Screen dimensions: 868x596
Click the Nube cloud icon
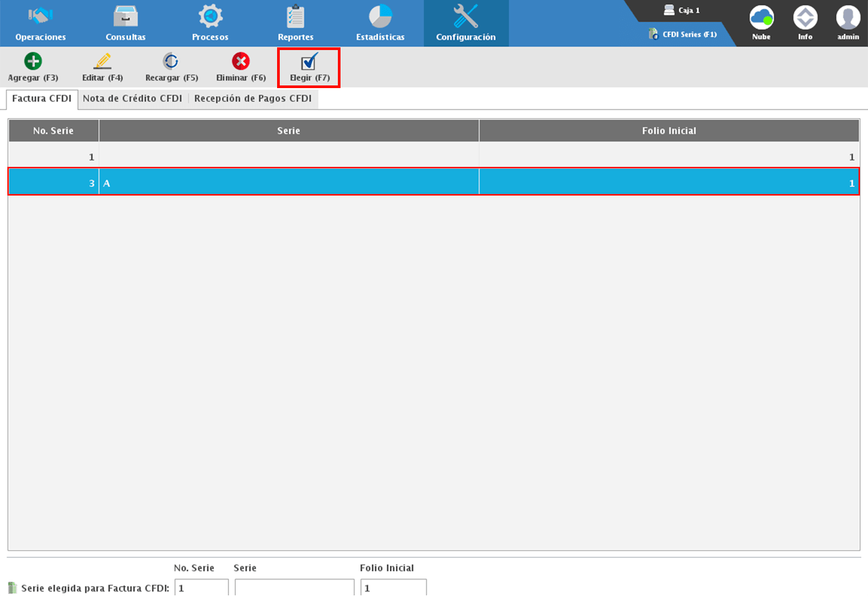(761, 17)
